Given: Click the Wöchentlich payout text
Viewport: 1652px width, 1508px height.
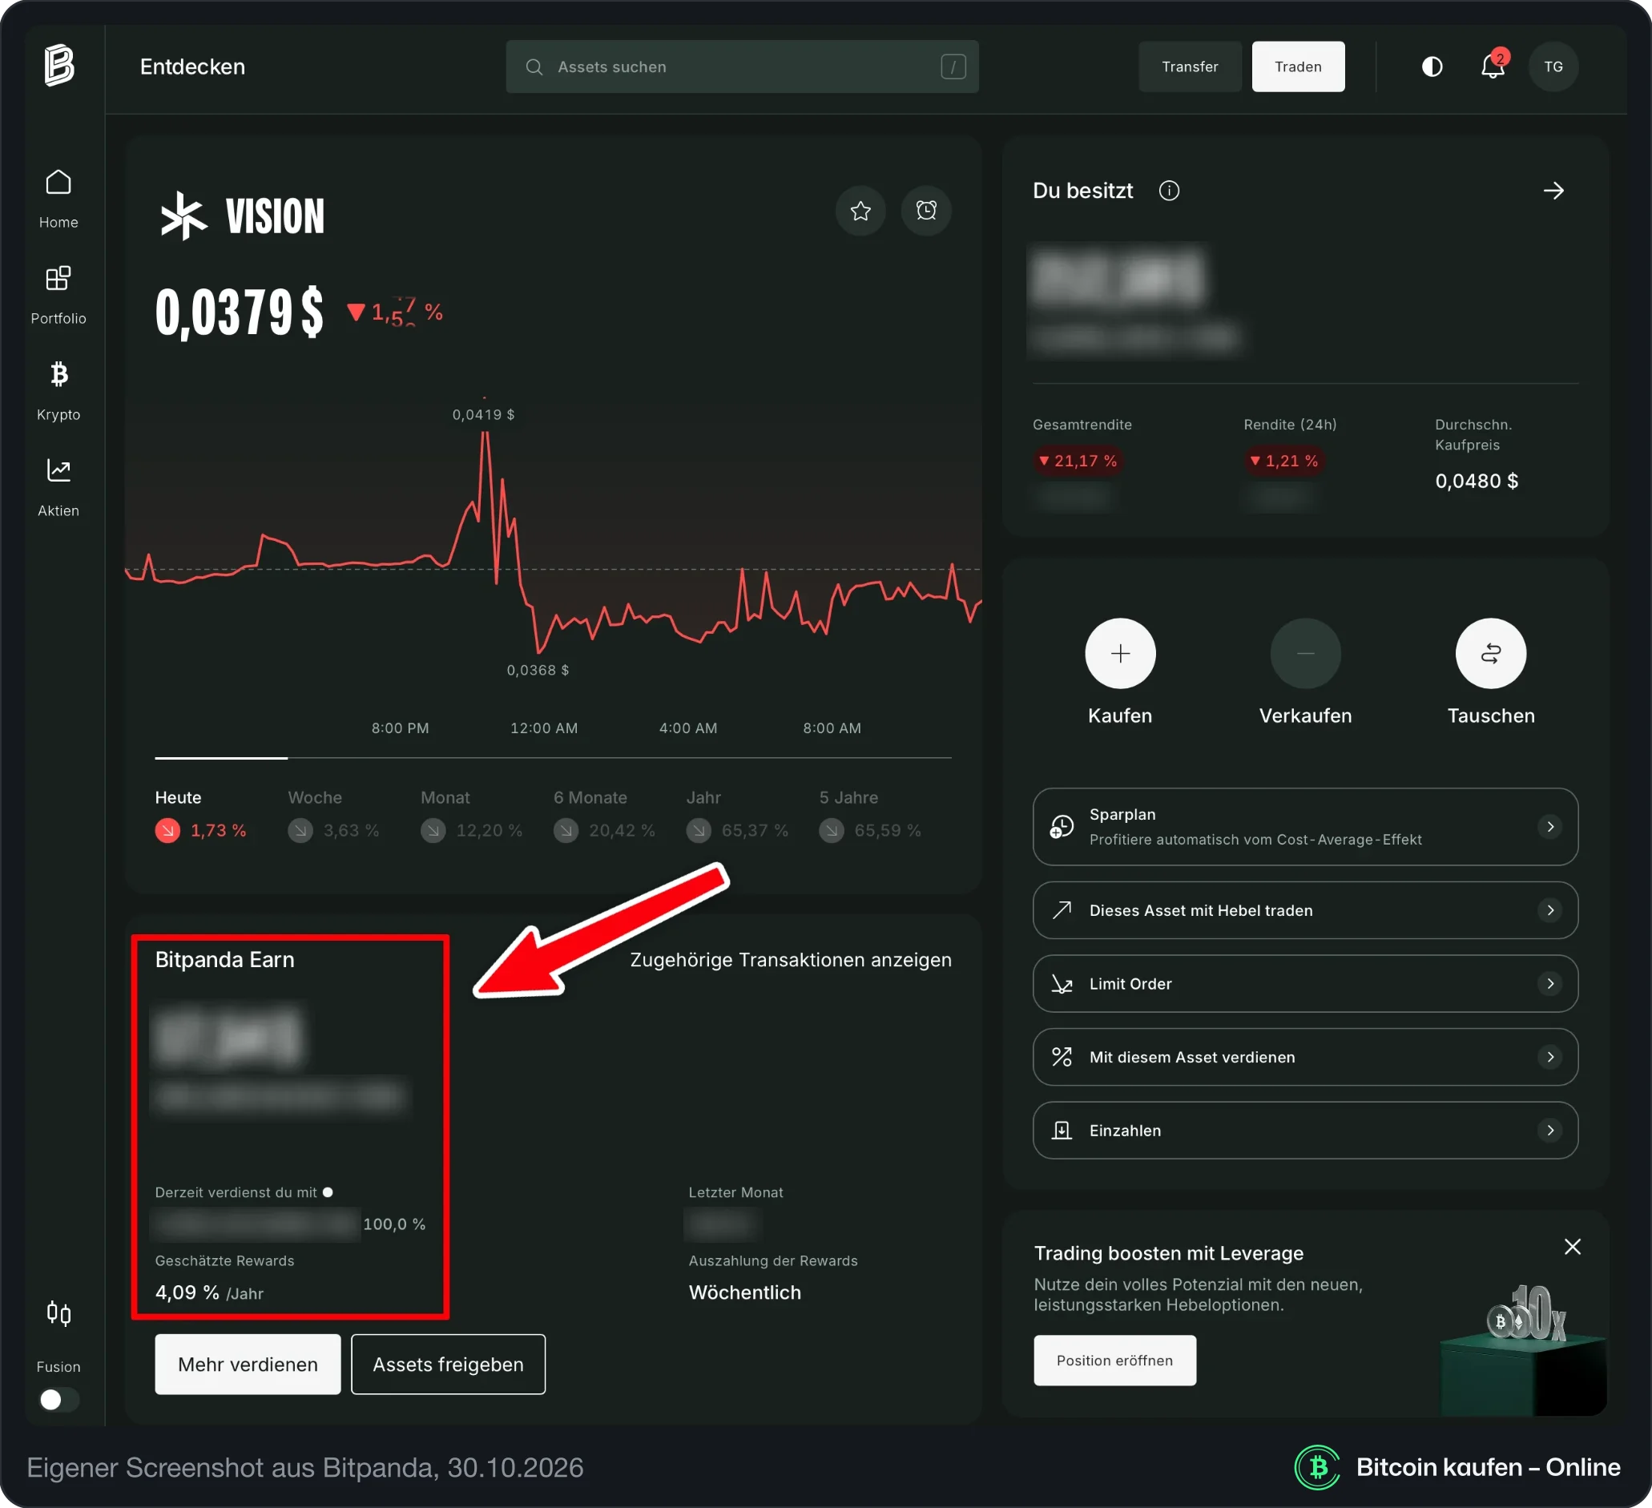Looking at the screenshot, I should pos(745,1292).
